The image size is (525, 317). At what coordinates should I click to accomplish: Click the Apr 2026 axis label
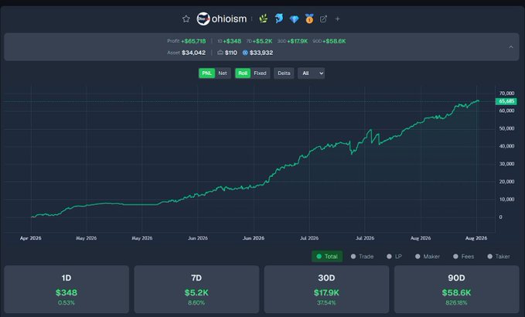click(x=31, y=238)
